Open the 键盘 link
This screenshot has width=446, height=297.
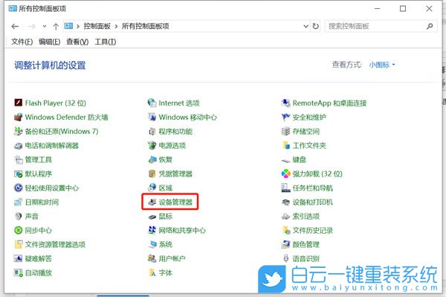point(300,159)
